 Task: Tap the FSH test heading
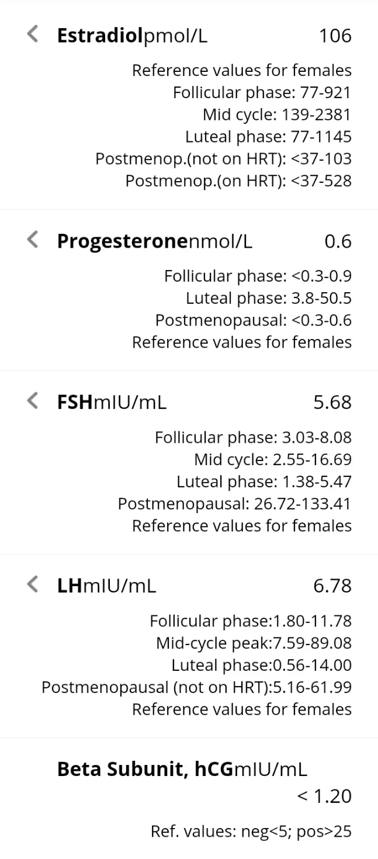(x=74, y=402)
